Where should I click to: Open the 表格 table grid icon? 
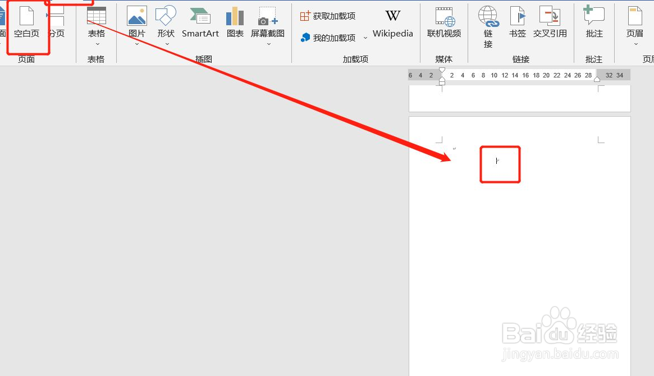[x=97, y=16]
